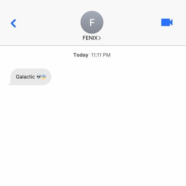186x186 pixels.
Task: Click the divider line under the header
Action: pyautogui.click(x=93, y=45)
